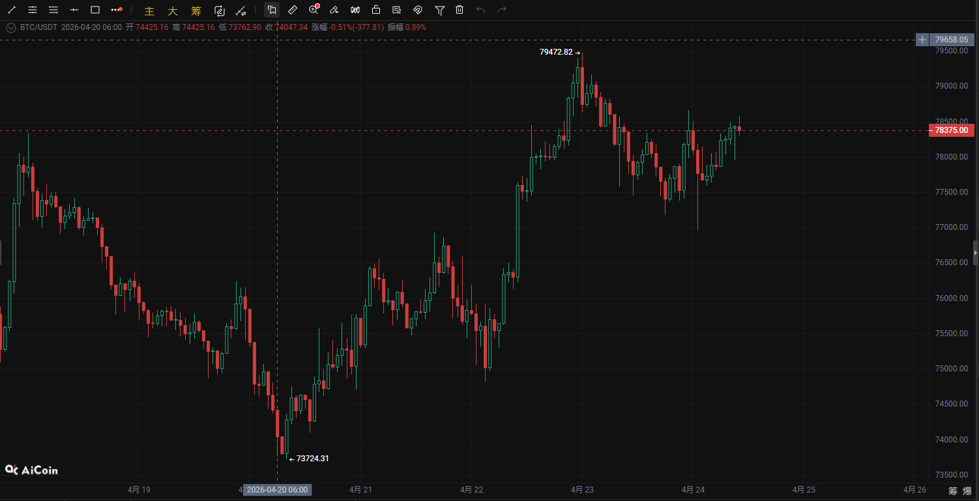Open more drawing tools (three dots)

[x=117, y=10]
